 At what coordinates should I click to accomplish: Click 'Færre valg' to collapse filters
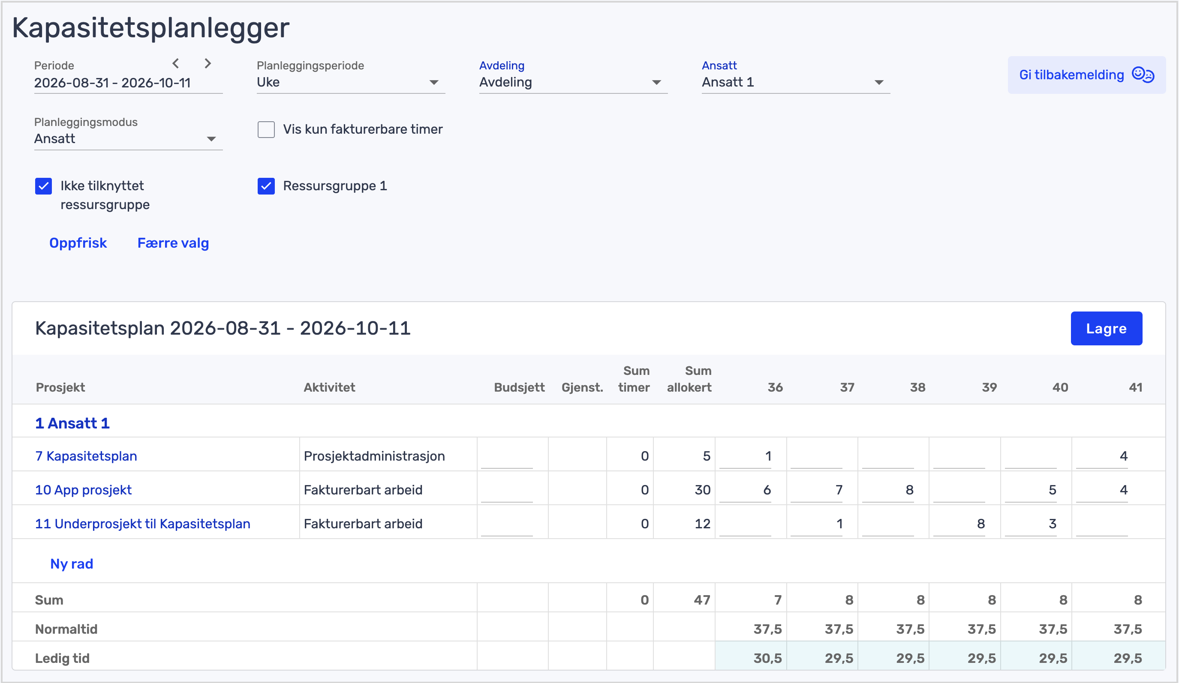click(173, 243)
